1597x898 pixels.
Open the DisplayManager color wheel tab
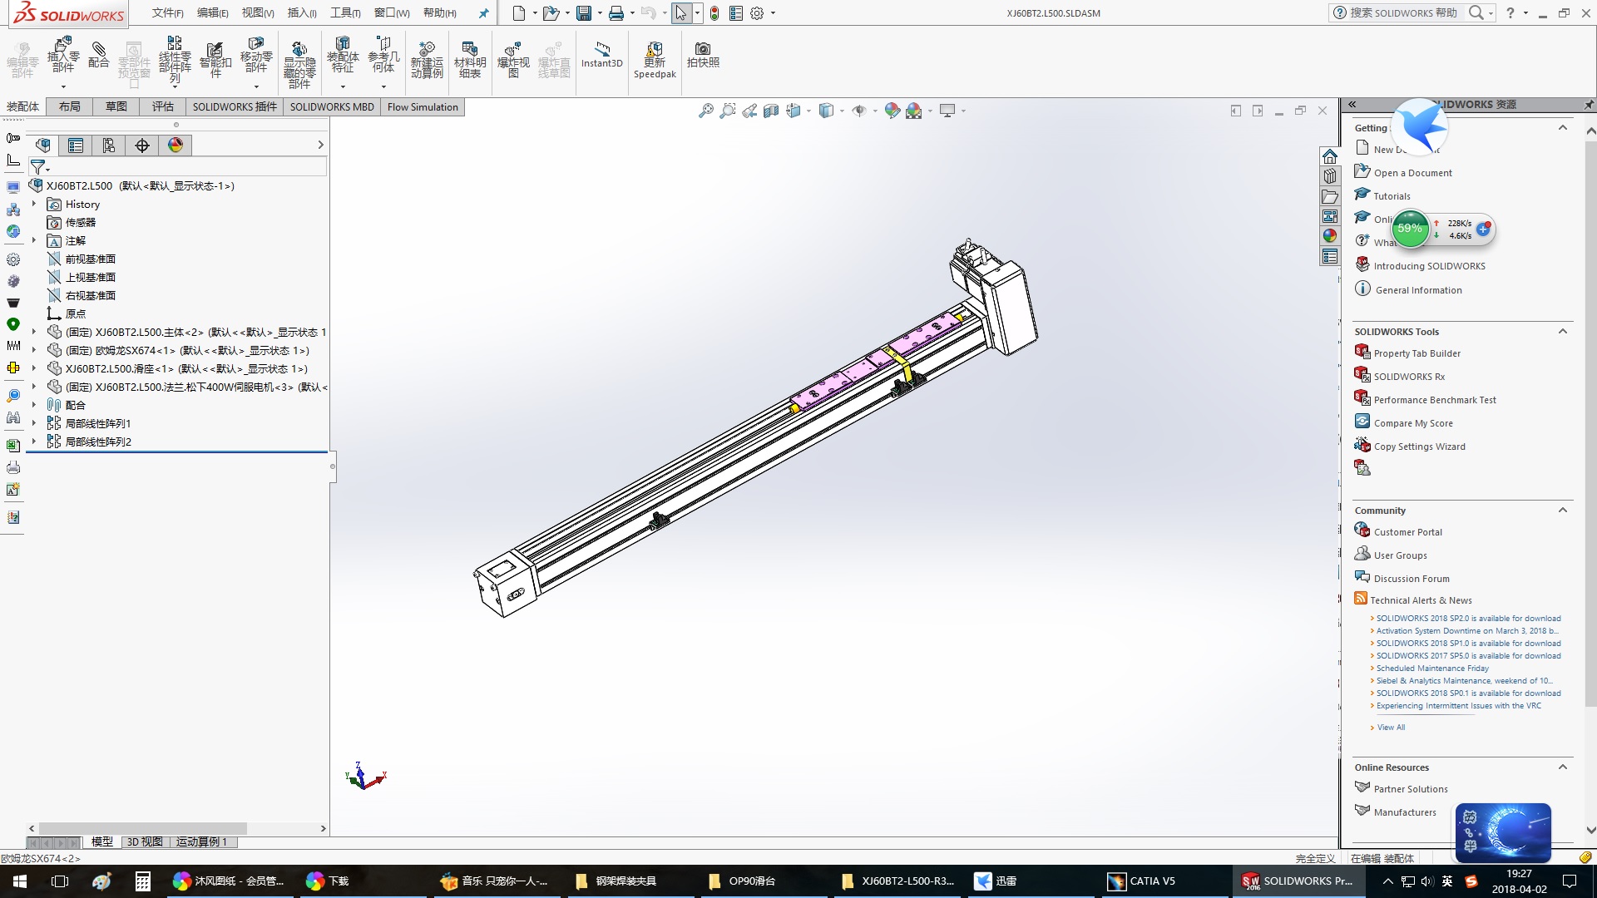176,146
